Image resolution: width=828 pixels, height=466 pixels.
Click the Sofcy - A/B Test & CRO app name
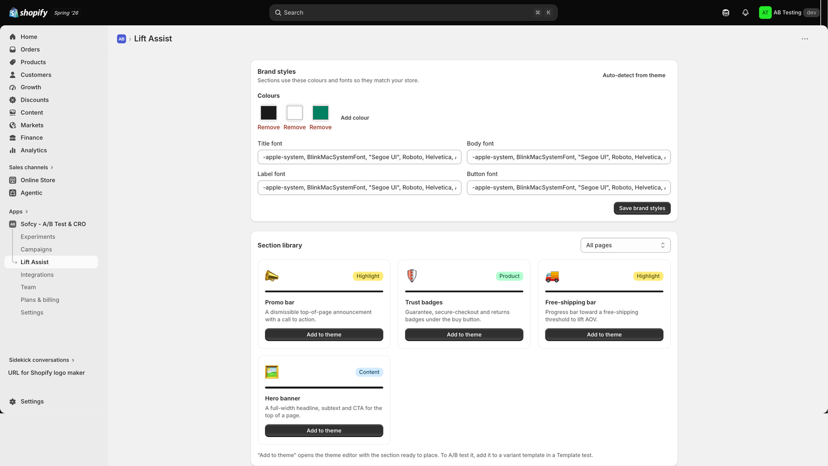(x=53, y=224)
